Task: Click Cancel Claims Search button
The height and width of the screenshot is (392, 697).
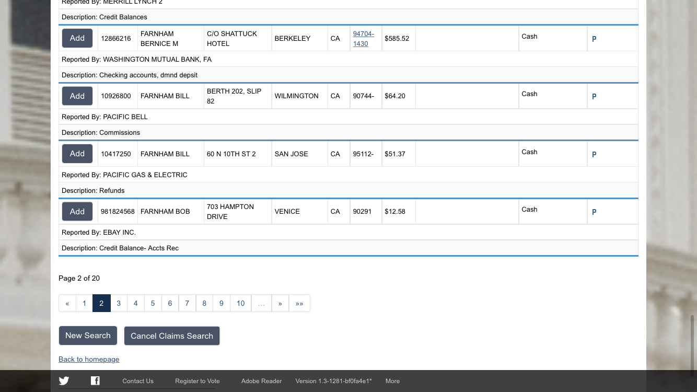Action: (172, 336)
